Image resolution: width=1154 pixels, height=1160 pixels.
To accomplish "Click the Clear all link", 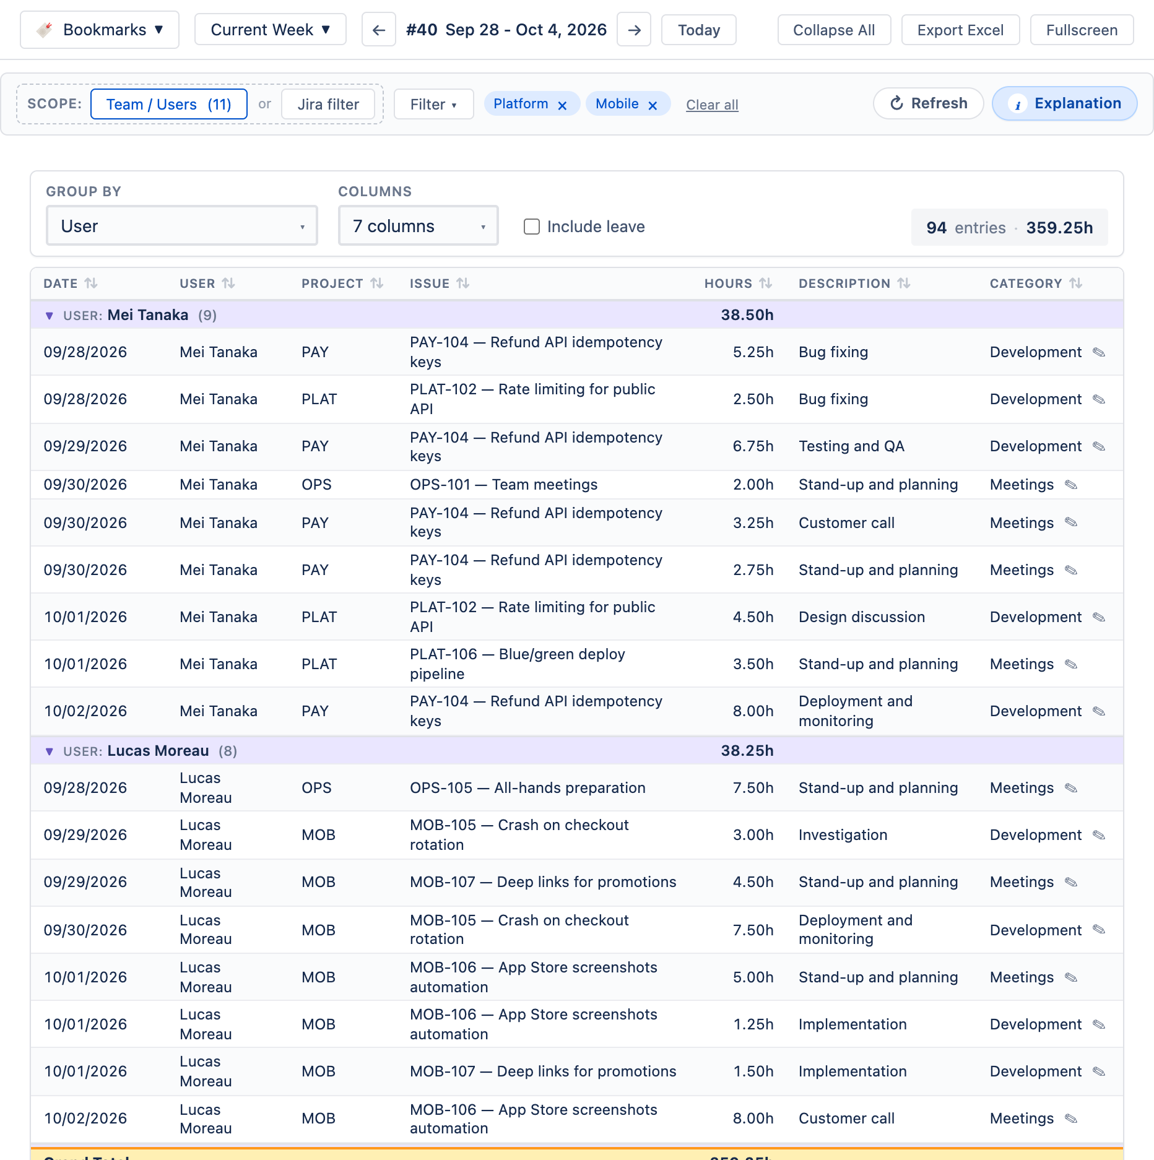I will tap(712, 105).
